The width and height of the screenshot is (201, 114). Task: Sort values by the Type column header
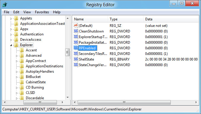pyautogui.click(x=125, y=19)
